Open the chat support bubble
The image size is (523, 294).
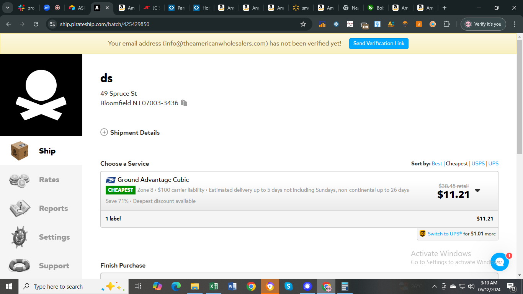[500, 262]
